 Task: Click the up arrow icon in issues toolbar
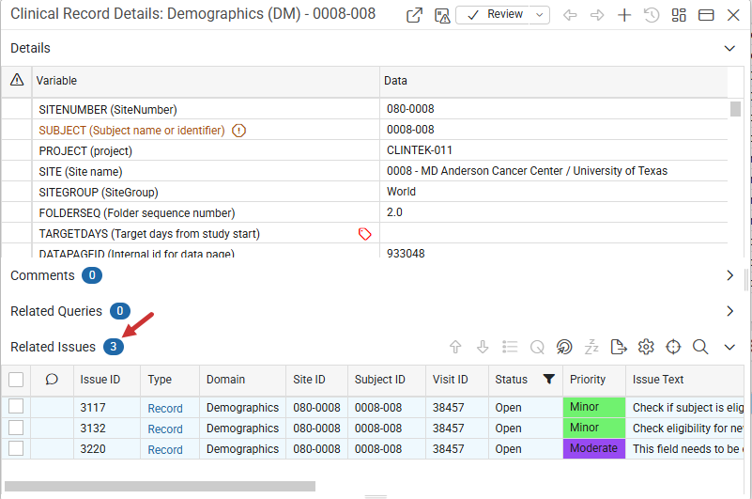tap(455, 347)
